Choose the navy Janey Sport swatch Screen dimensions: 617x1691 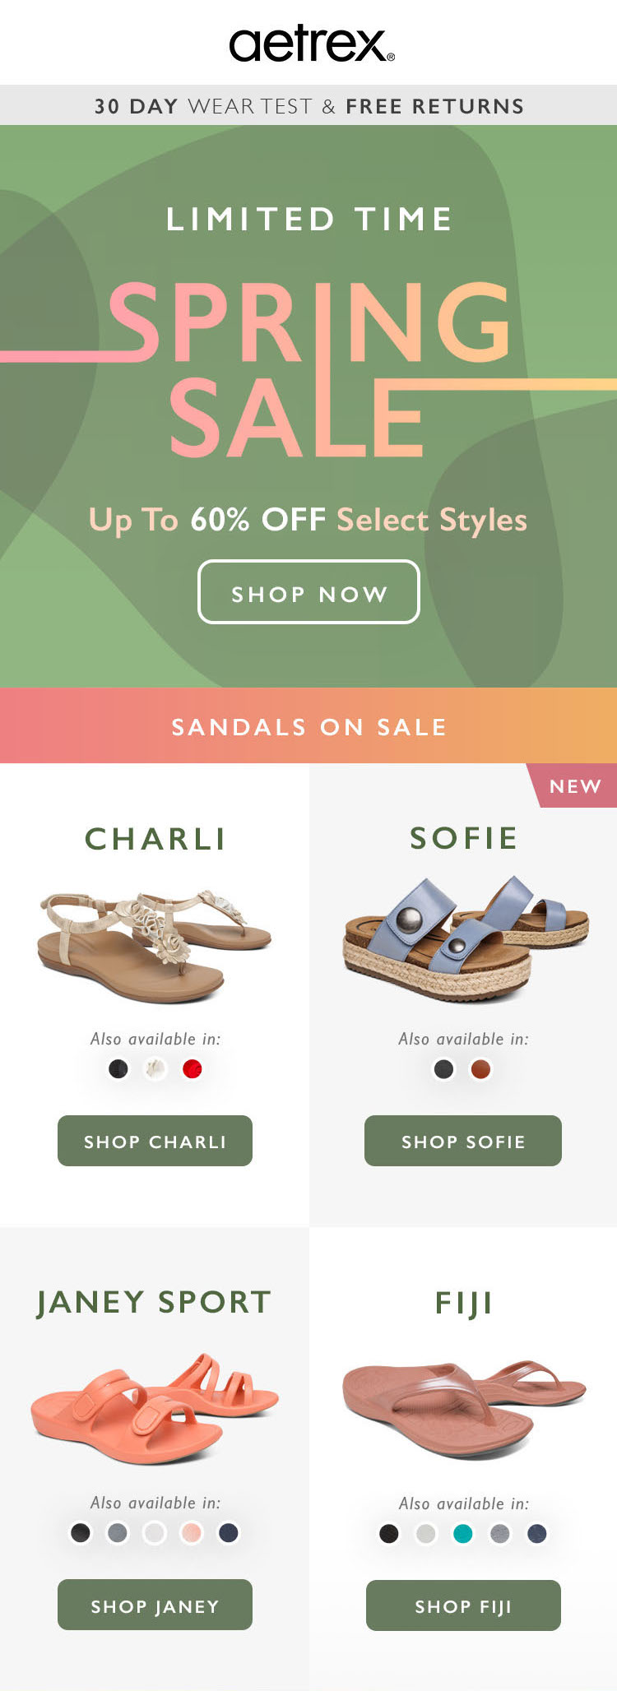point(229,1533)
